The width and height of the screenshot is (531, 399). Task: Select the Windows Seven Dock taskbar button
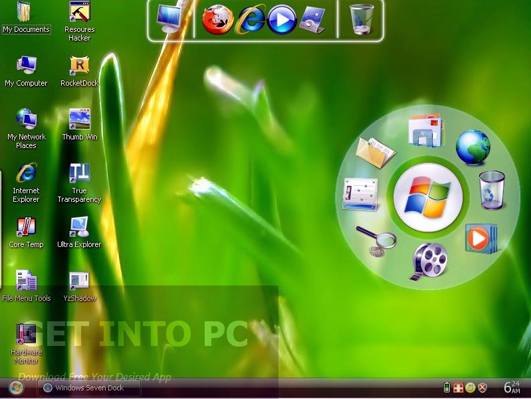coord(89,388)
